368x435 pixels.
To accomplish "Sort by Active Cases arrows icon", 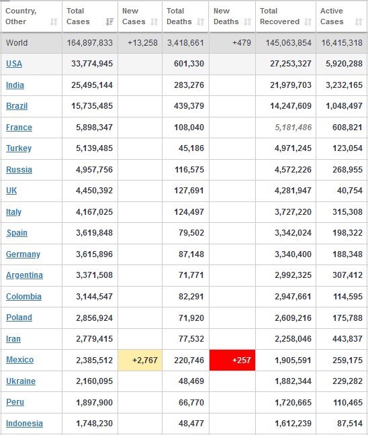I will (359, 21).
